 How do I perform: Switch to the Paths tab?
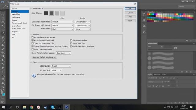click(x=164, y=75)
